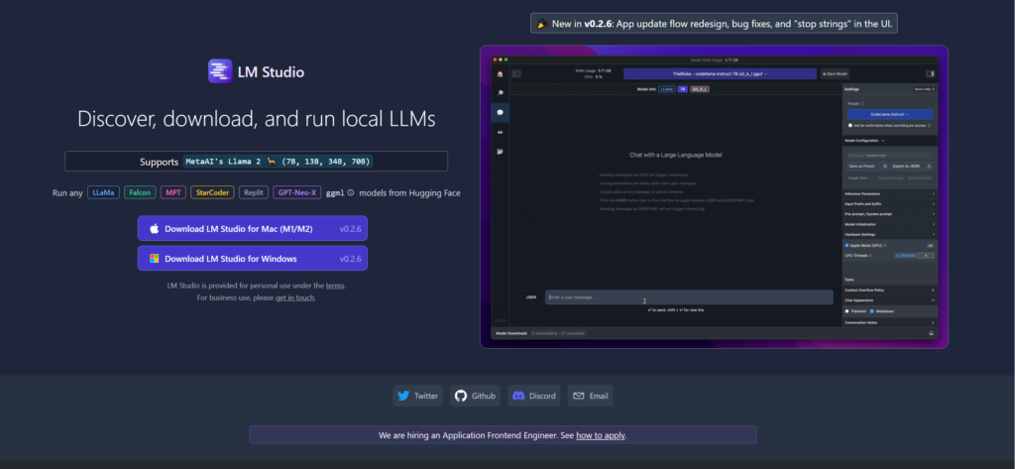Select the Plaintext radio button
Image resolution: width=1015 pixels, height=469 pixels.
846,310
